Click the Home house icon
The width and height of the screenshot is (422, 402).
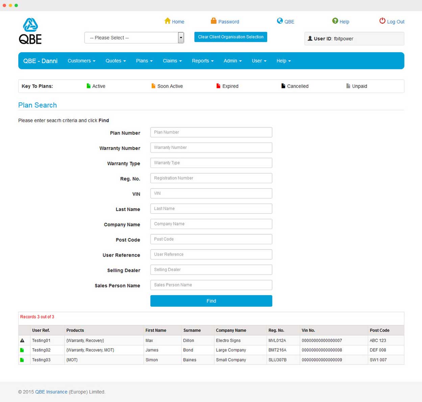[167, 21]
